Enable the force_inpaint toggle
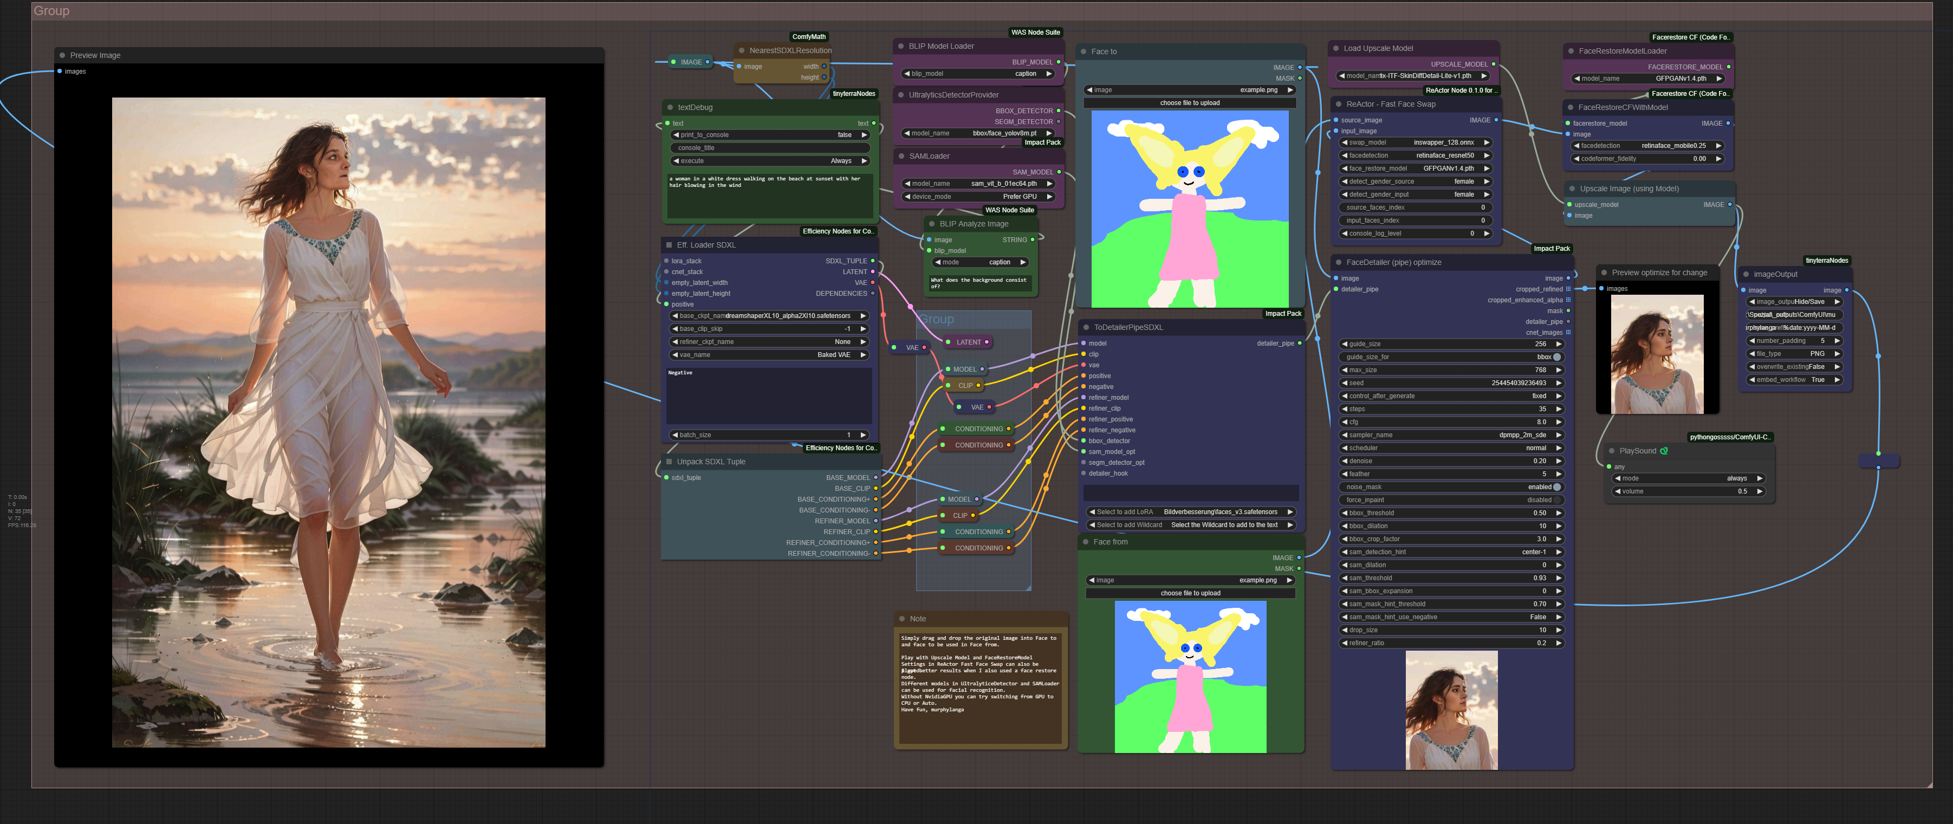Viewport: 1953px width, 824px height. pos(1451,501)
